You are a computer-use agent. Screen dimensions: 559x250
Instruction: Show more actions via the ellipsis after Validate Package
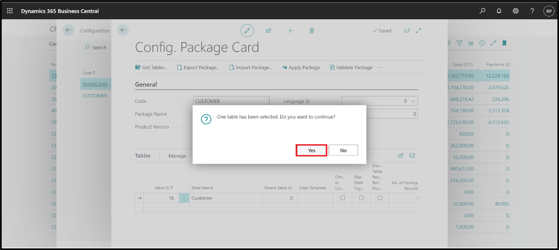[x=380, y=68]
